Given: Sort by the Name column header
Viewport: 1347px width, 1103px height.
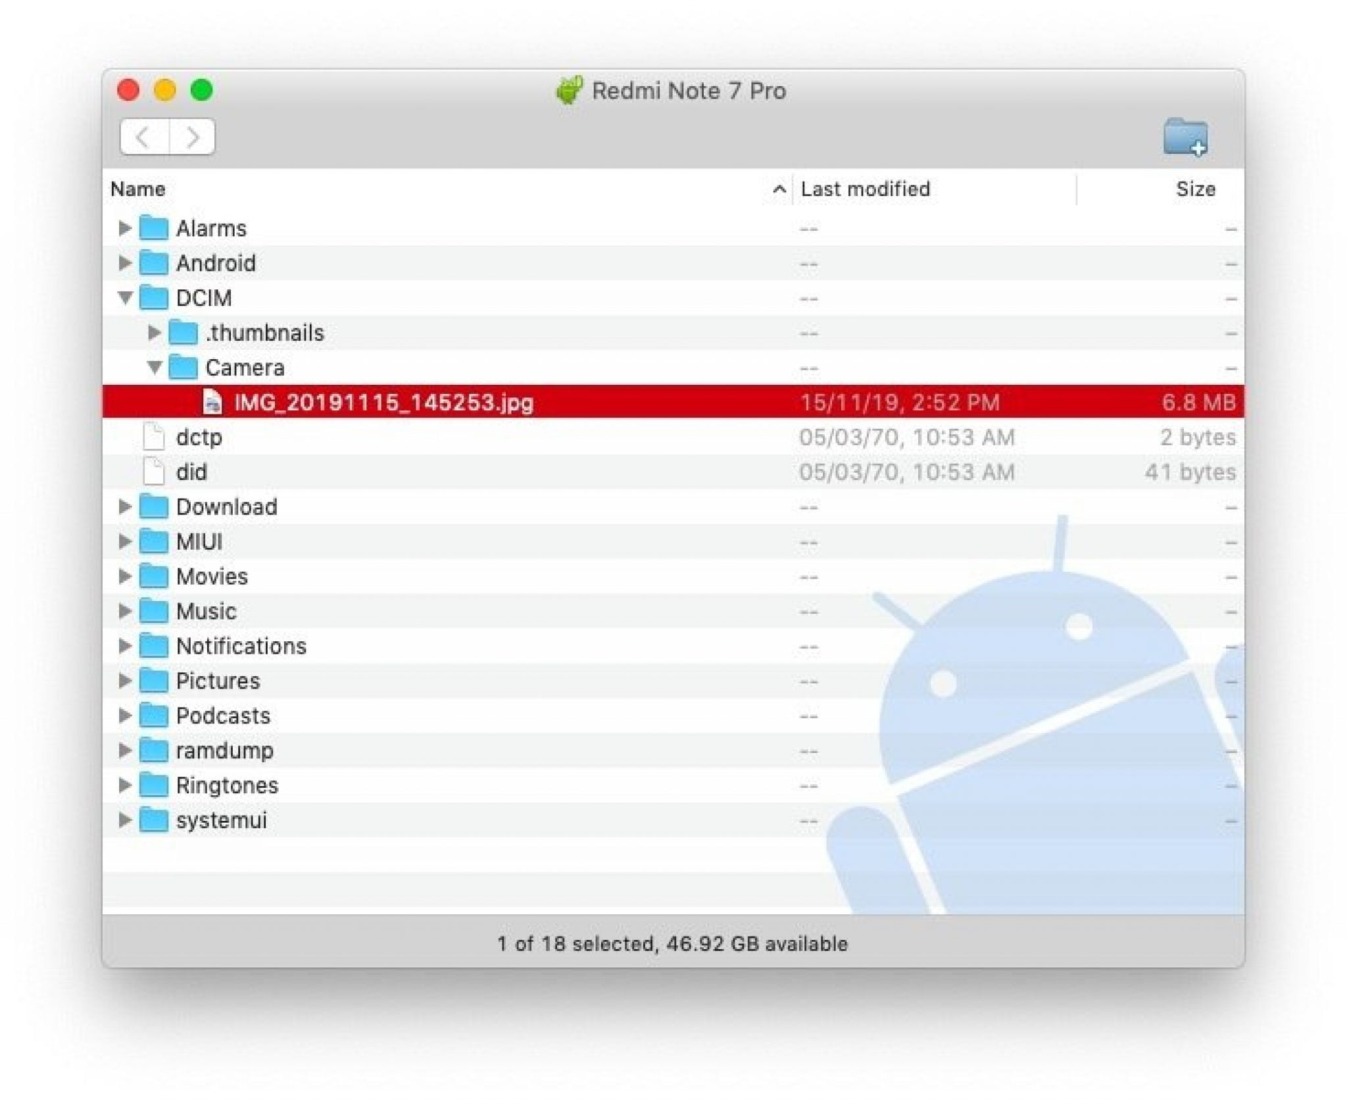Looking at the screenshot, I should point(138,189).
